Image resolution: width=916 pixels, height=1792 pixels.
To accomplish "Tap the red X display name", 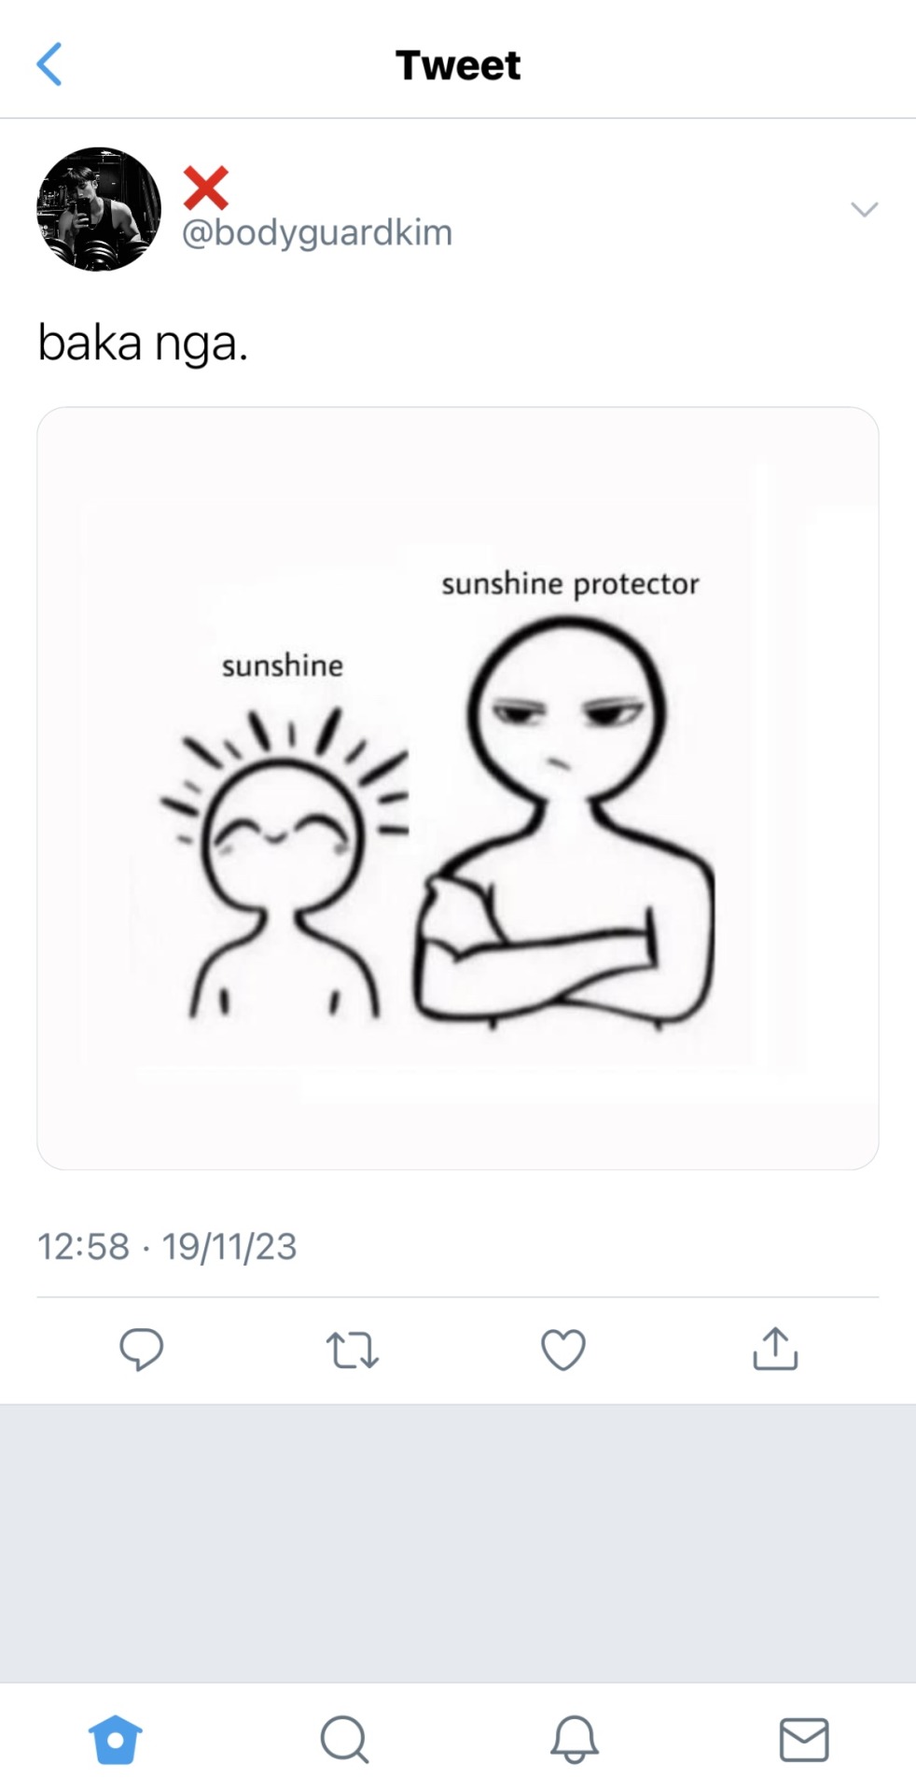I will tap(206, 188).
